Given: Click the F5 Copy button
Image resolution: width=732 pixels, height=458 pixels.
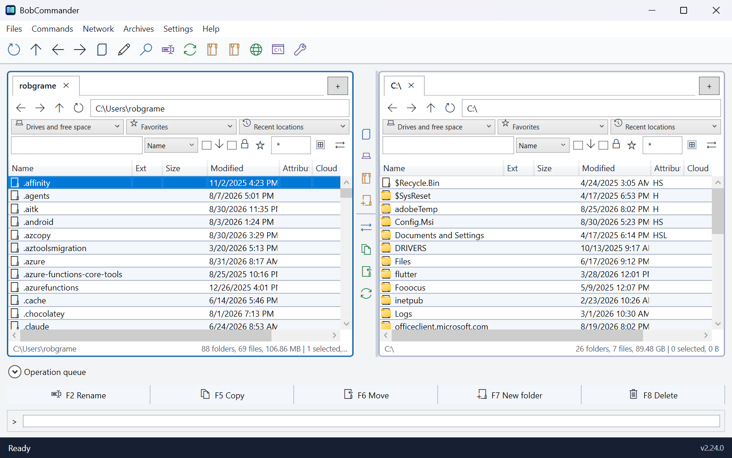Looking at the screenshot, I should coord(222,395).
